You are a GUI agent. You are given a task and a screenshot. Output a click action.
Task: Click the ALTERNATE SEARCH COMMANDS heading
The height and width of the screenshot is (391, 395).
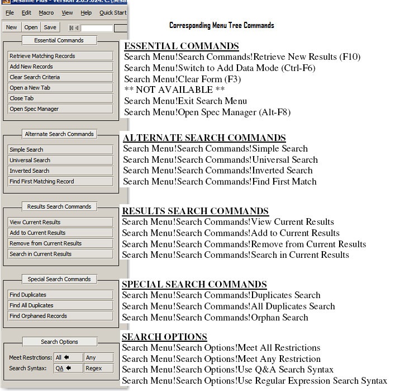[x=204, y=138]
